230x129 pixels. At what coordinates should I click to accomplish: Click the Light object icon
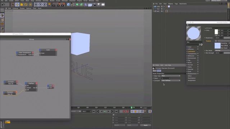99,5
